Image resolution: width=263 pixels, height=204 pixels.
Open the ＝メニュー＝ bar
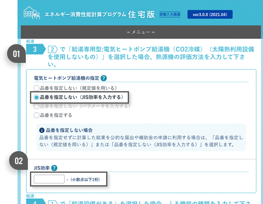(x=141, y=32)
